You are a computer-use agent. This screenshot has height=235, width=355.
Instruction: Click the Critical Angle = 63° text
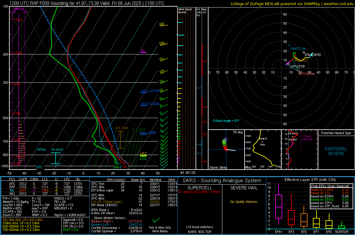[226, 121]
